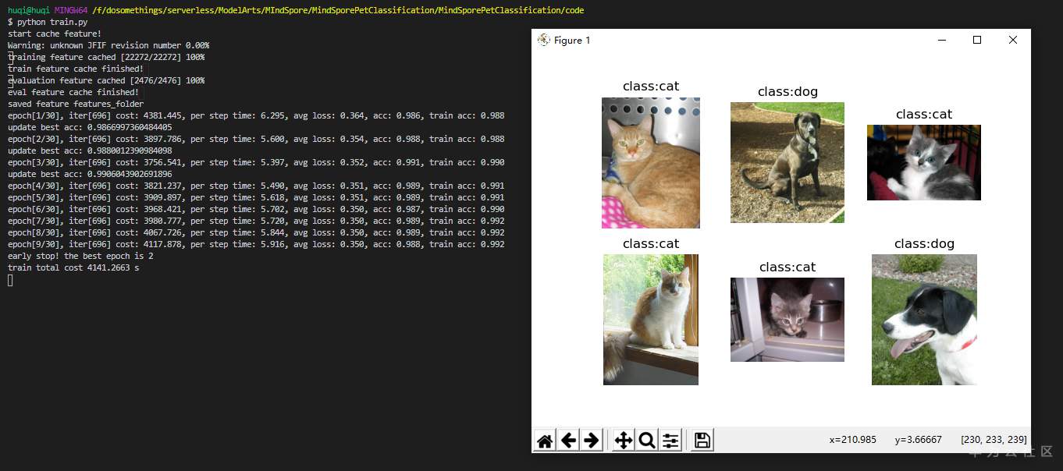Screen dimensions: 1063x471
Task: Click the top-row dog on dirt image
Action: click(787, 162)
